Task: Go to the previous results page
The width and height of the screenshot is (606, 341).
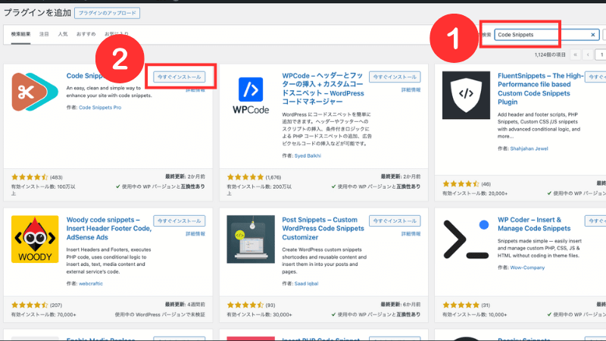Action: point(588,55)
